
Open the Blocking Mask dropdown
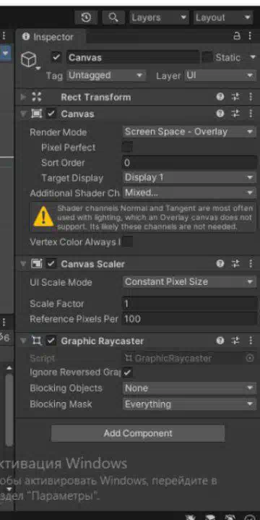189,404
